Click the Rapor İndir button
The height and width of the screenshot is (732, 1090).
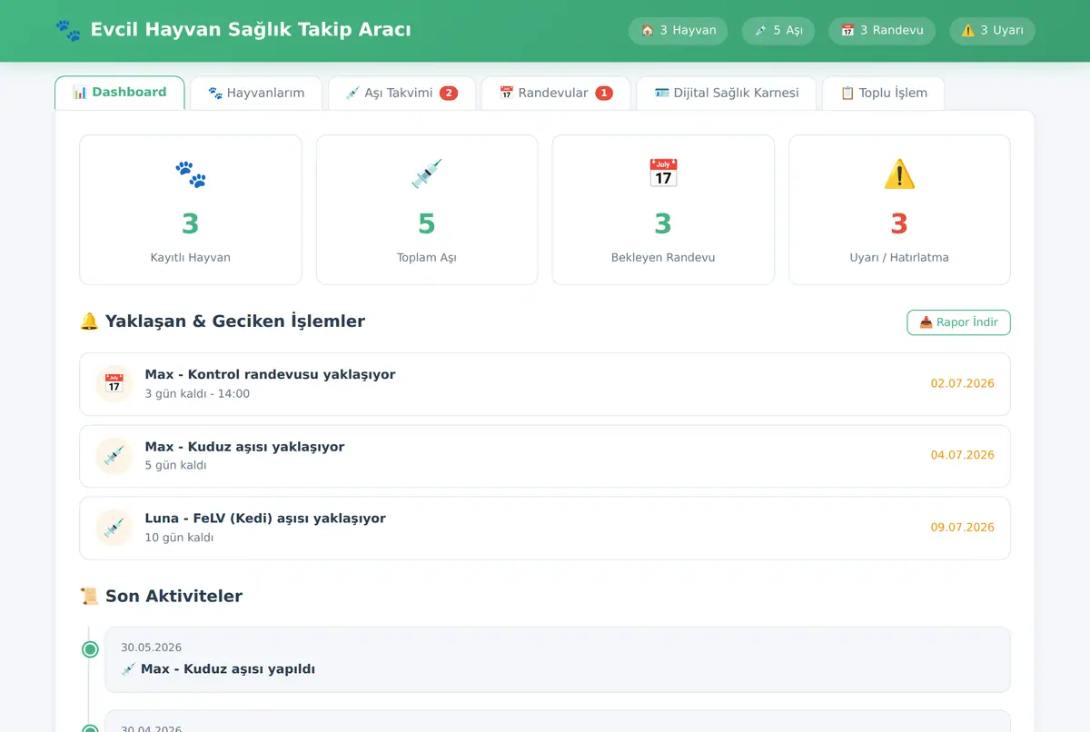(958, 322)
